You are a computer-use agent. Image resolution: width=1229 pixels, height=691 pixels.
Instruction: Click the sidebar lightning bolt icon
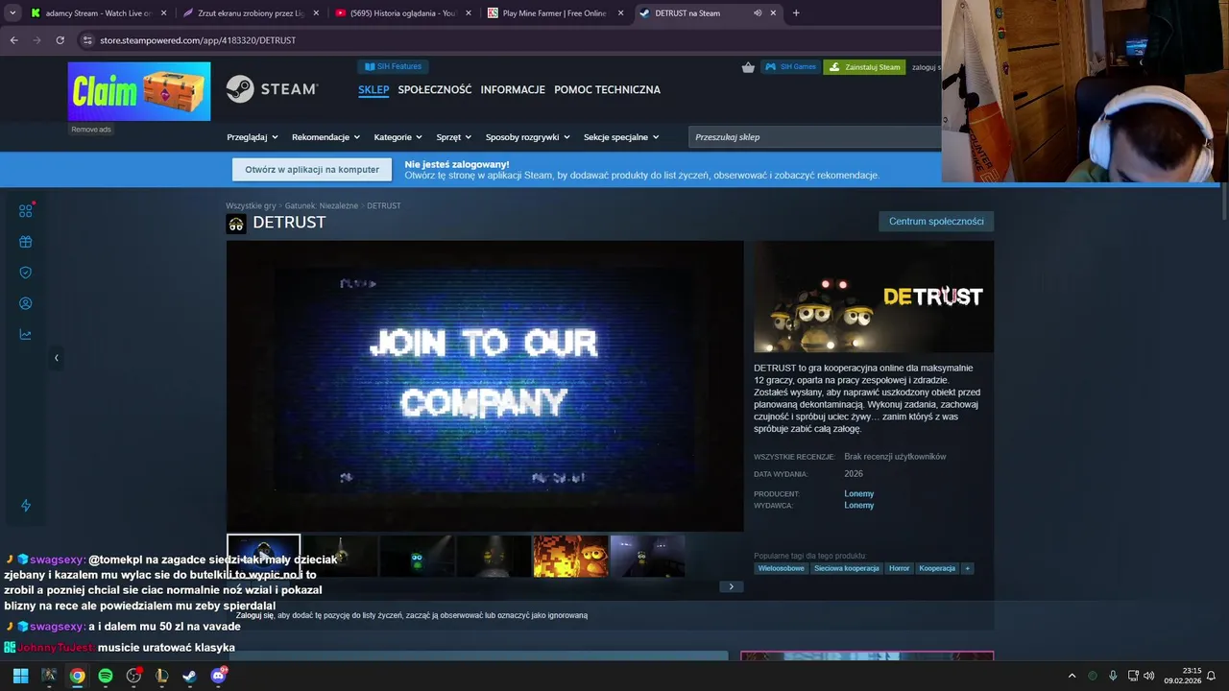coord(26,506)
